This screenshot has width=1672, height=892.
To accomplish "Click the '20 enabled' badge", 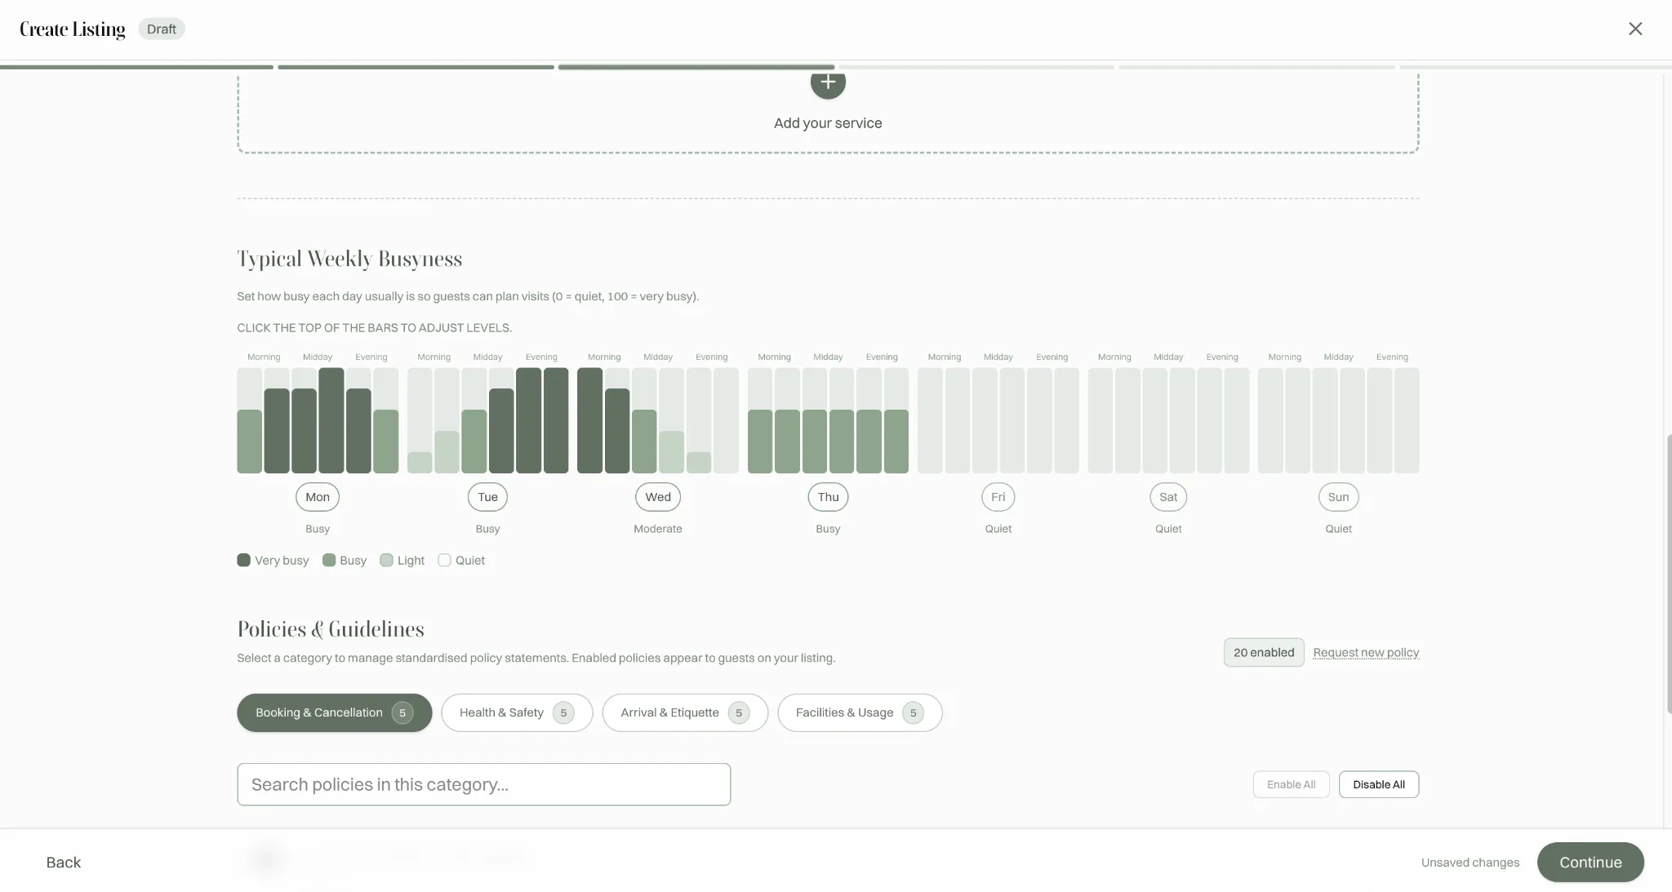I will (x=1264, y=652).
